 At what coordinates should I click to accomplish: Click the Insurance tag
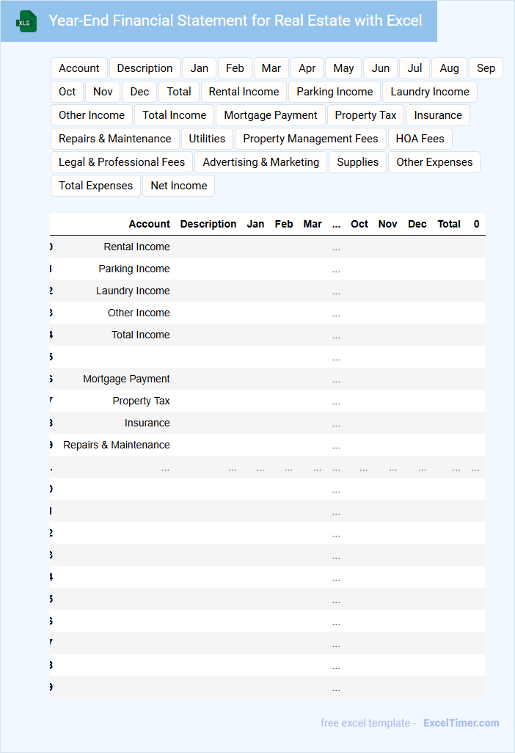pos(438,115)
